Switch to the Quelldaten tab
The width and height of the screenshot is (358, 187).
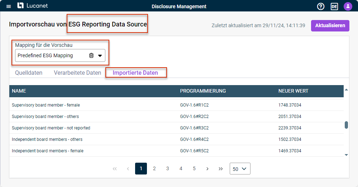[x=29, y=73]
